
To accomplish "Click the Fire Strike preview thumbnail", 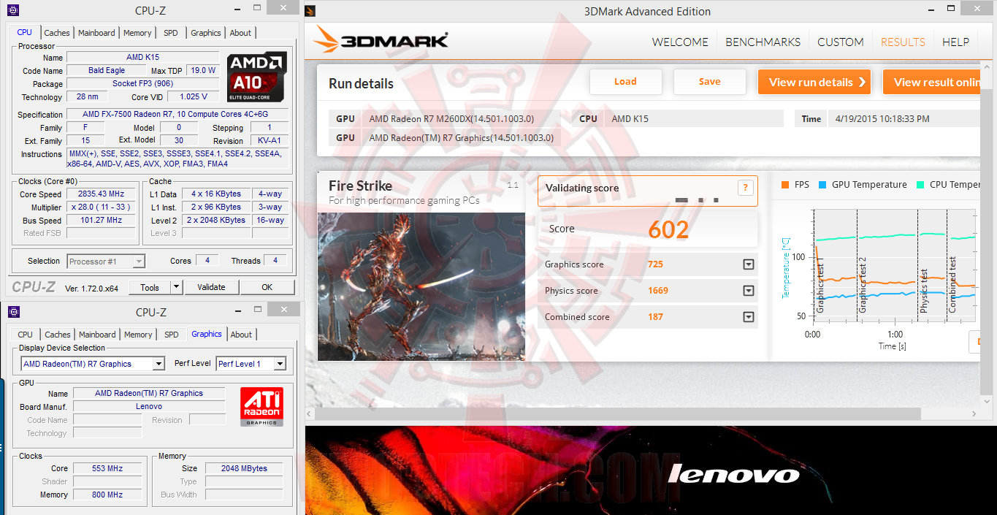I will tap(421, 286).
